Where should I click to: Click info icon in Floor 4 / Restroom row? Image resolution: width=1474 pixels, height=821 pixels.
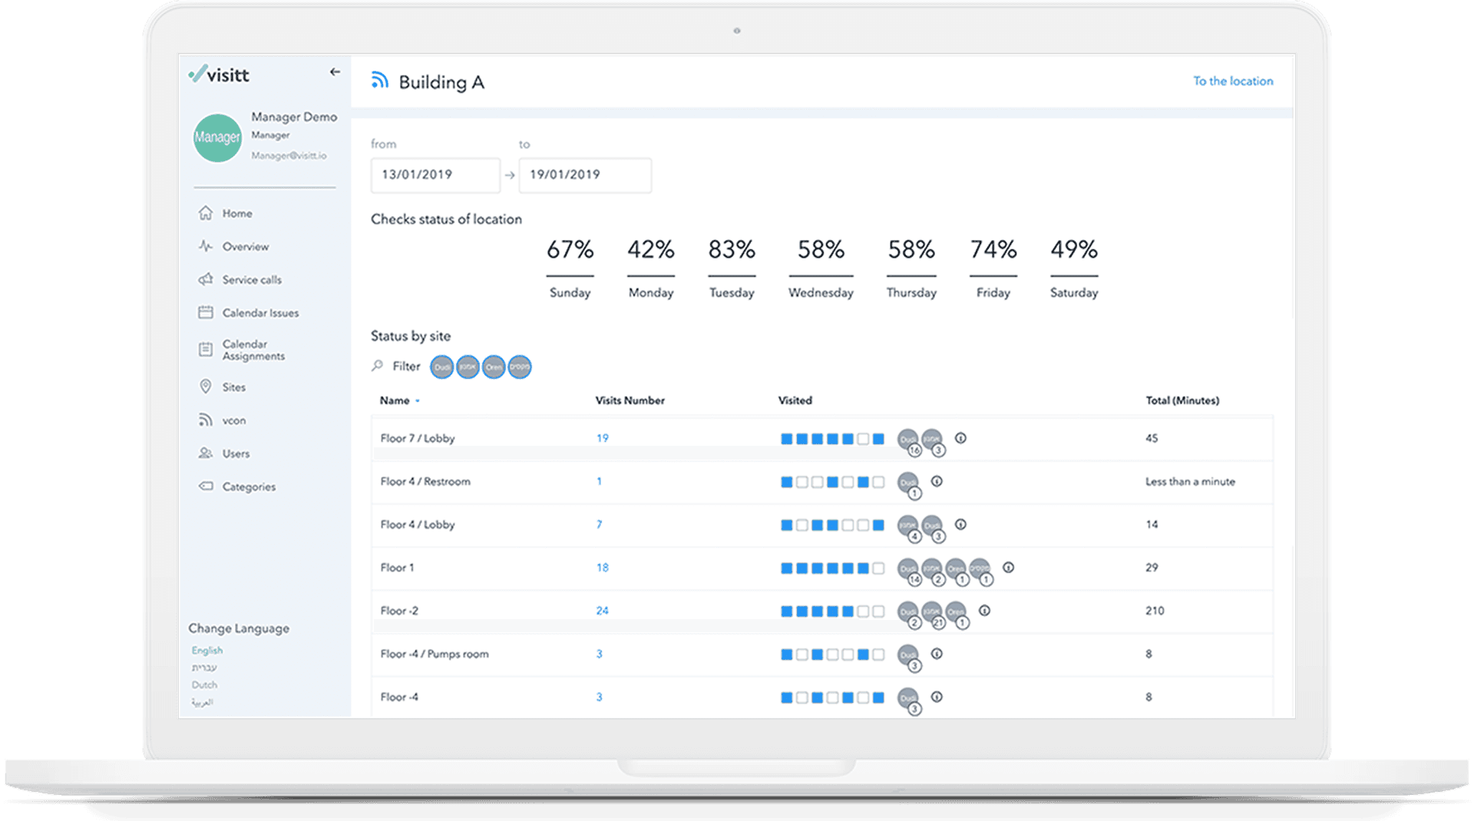[x=937, y=481]
